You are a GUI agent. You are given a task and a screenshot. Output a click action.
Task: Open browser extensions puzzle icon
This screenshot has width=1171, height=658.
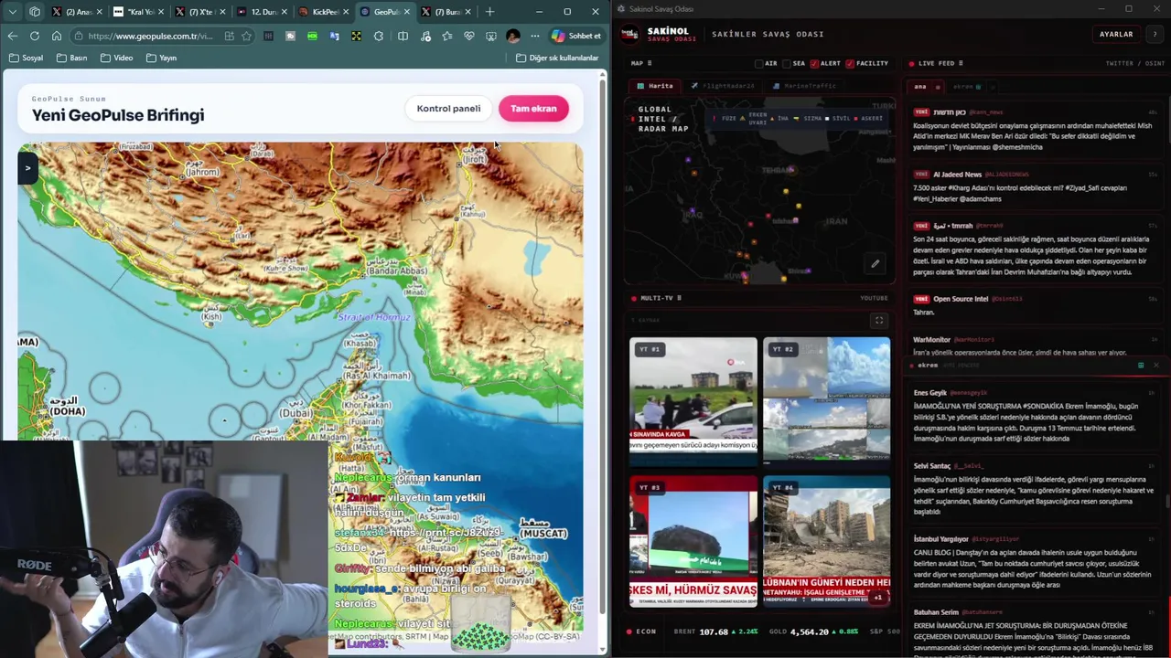[x=379, y=36]
